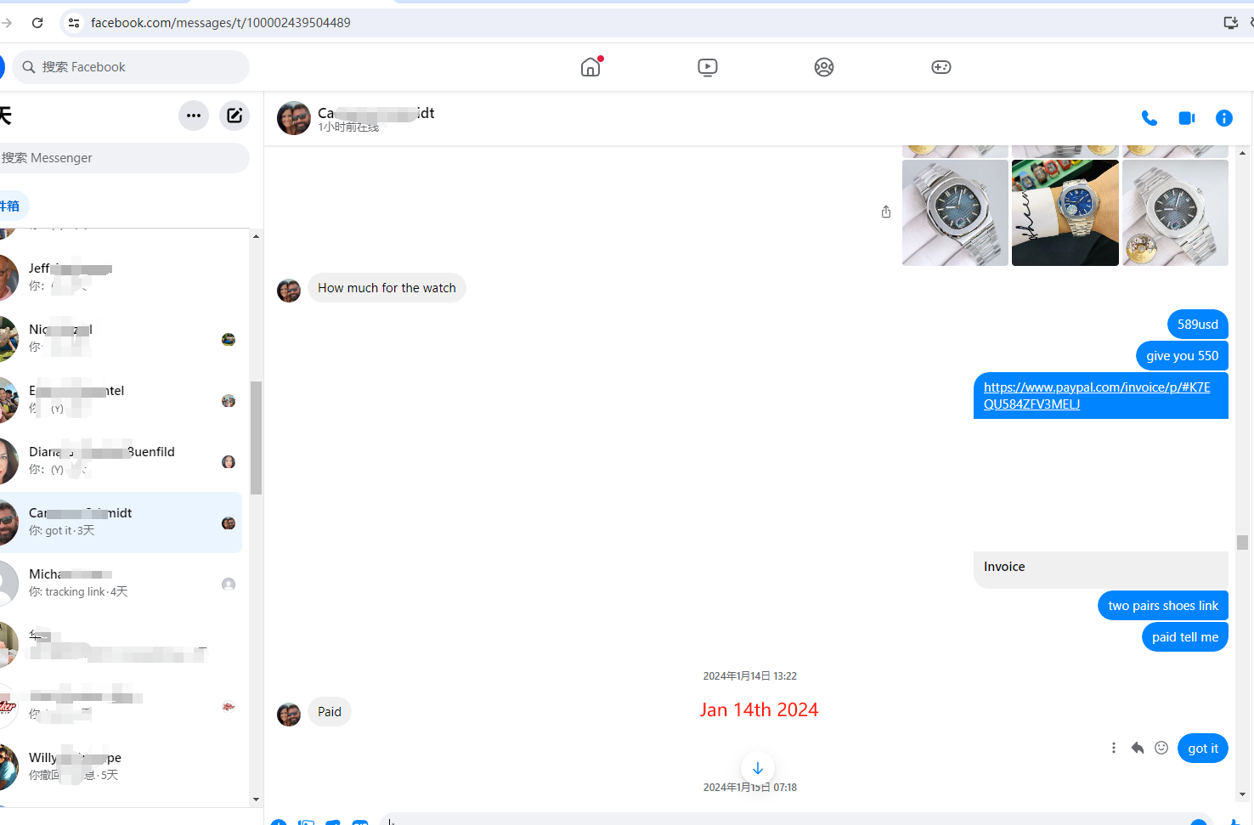This screenshot has height=825, width=1254.
Task: Open Facebook Home from top navigation
Action: click(x=590, y=67)
